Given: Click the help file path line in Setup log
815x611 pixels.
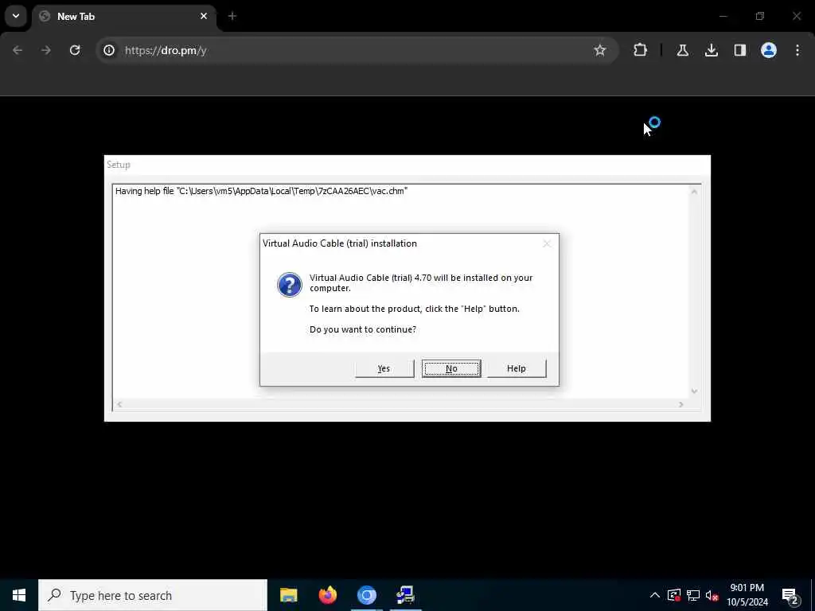Looking at the screenshot, I should [x=261, y=191].
